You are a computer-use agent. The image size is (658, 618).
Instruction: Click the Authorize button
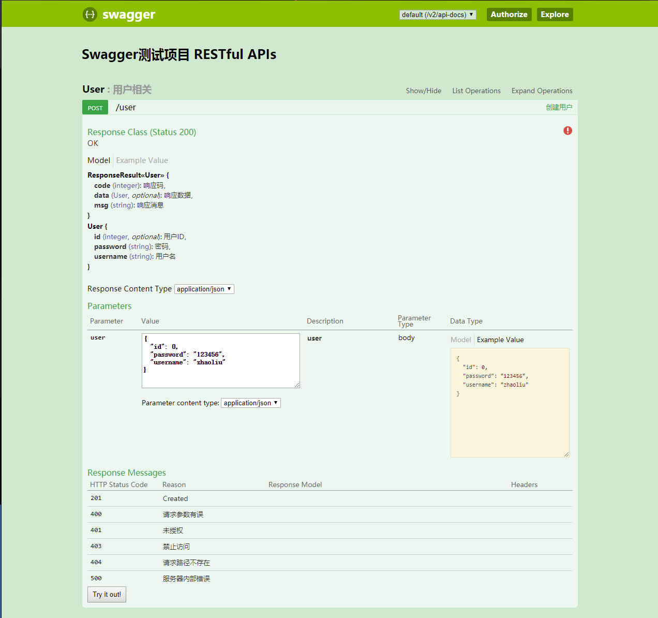[x=509, y=14]
